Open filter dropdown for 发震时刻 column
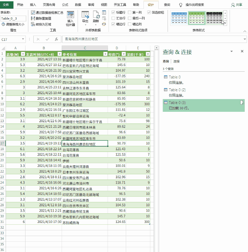This screenshot has height=252, width=248. pos(60,54)
